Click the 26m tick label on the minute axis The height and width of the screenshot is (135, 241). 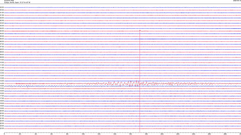click(x=209, y=134)
